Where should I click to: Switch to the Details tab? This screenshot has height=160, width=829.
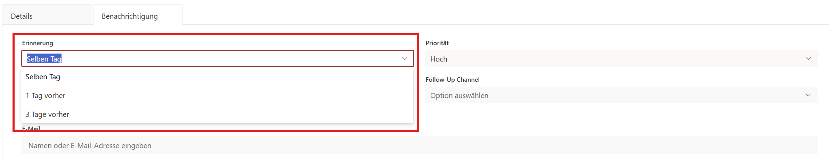pos(22,16)
